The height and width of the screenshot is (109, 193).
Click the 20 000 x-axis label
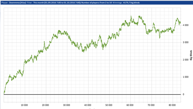coord(45,105)
